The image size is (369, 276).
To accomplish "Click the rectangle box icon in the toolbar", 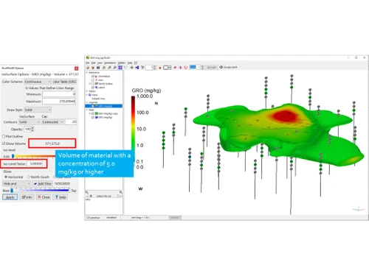I will (165, 68).
